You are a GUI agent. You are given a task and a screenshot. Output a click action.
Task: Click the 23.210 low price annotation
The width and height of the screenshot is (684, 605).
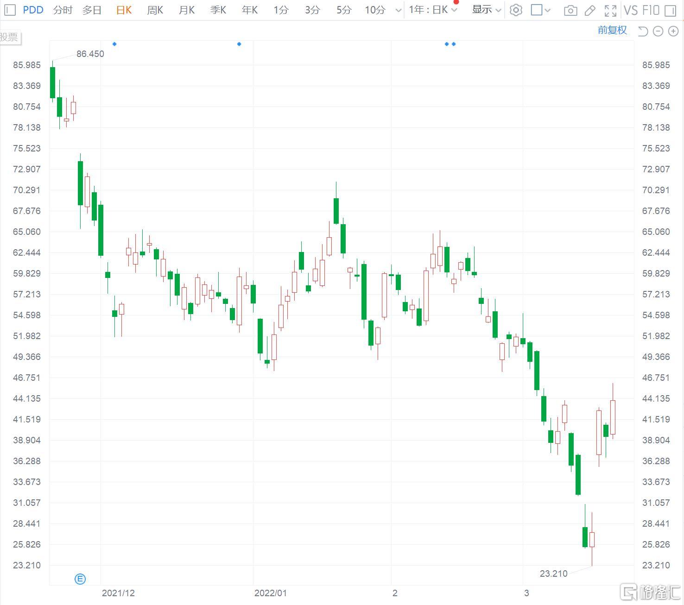pos(554,573)
